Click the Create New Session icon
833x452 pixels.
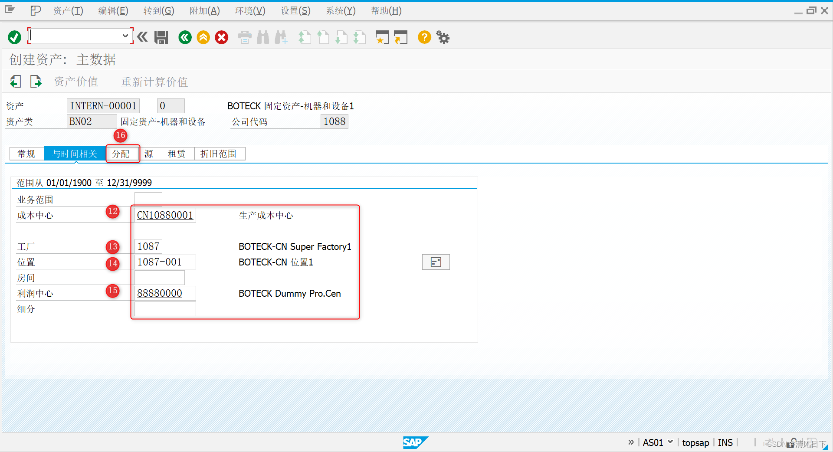[382, 37]
